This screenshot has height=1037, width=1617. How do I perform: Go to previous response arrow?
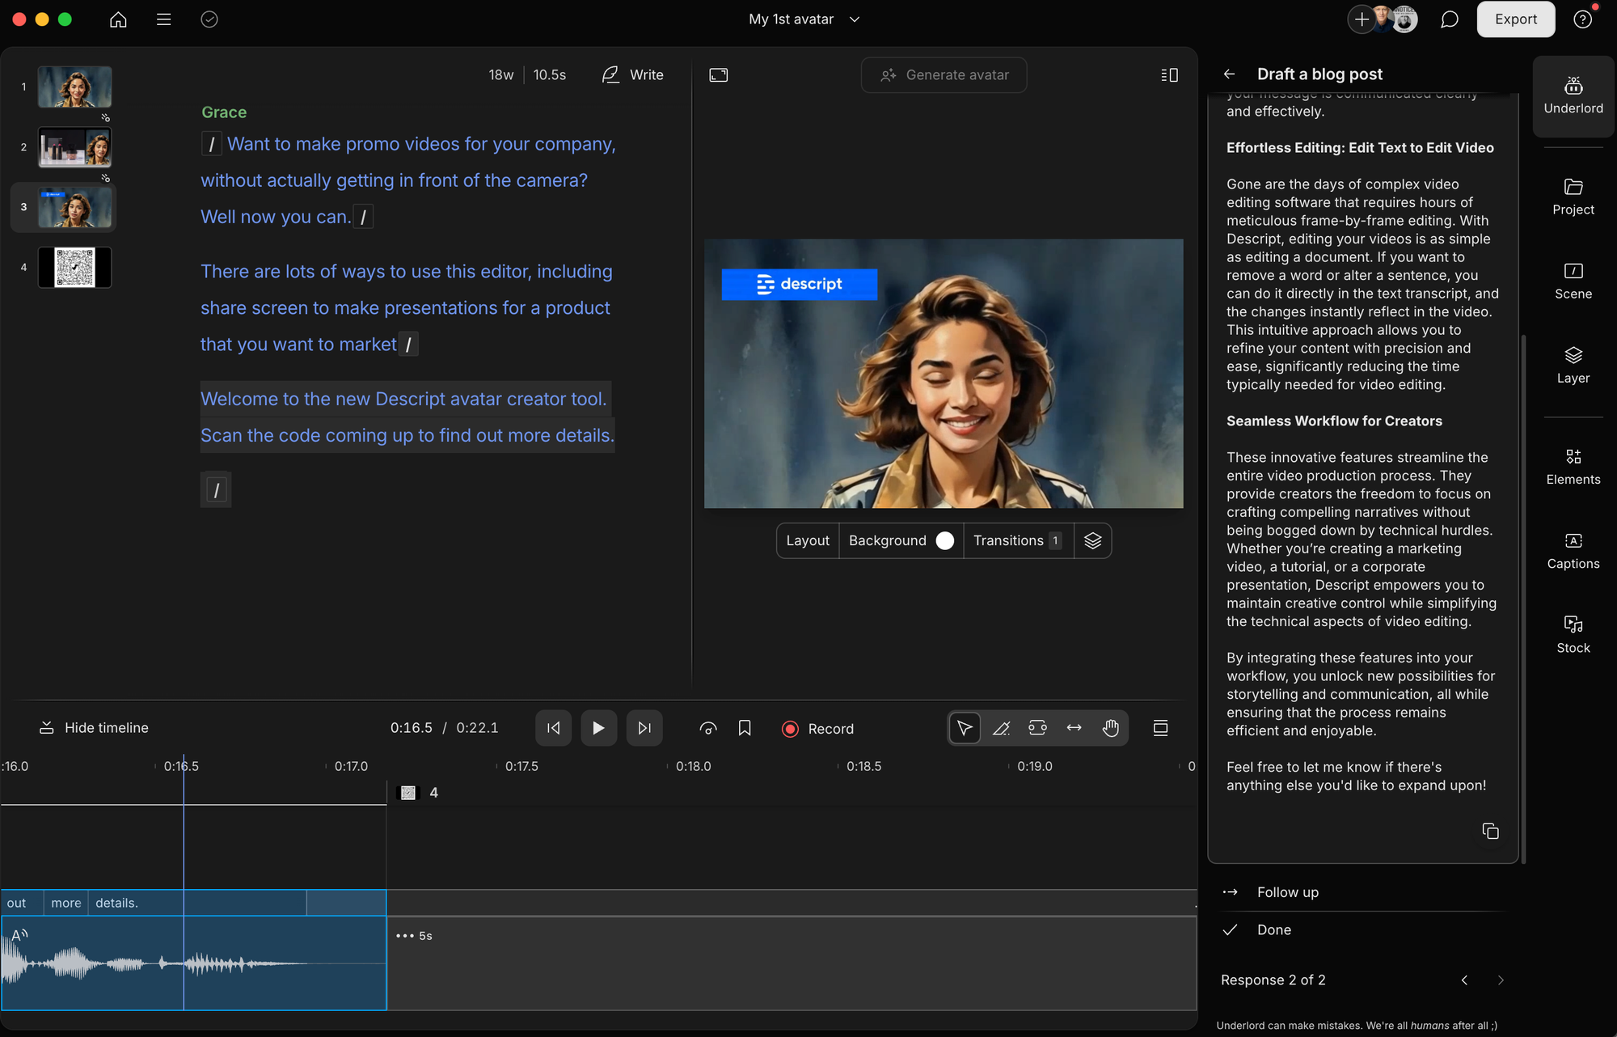coord(1464,980)
